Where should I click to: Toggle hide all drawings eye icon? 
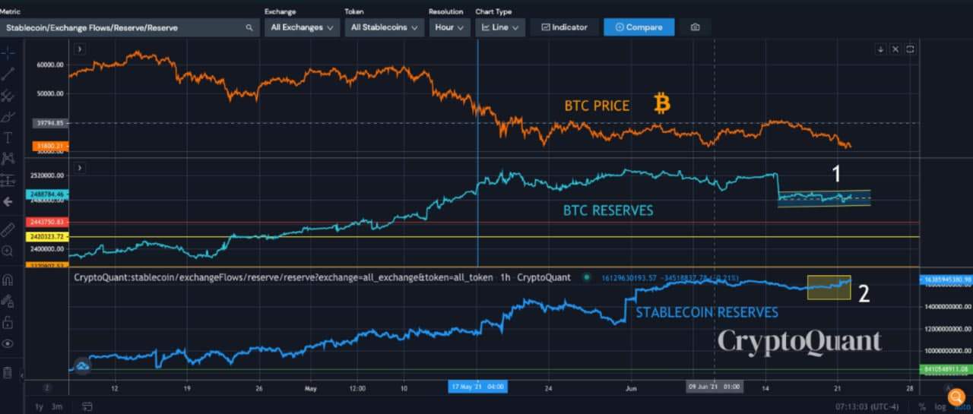8,343
